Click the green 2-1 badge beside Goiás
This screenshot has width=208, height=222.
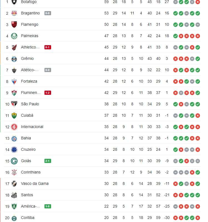pyautogui.click(x=48, y=161)
